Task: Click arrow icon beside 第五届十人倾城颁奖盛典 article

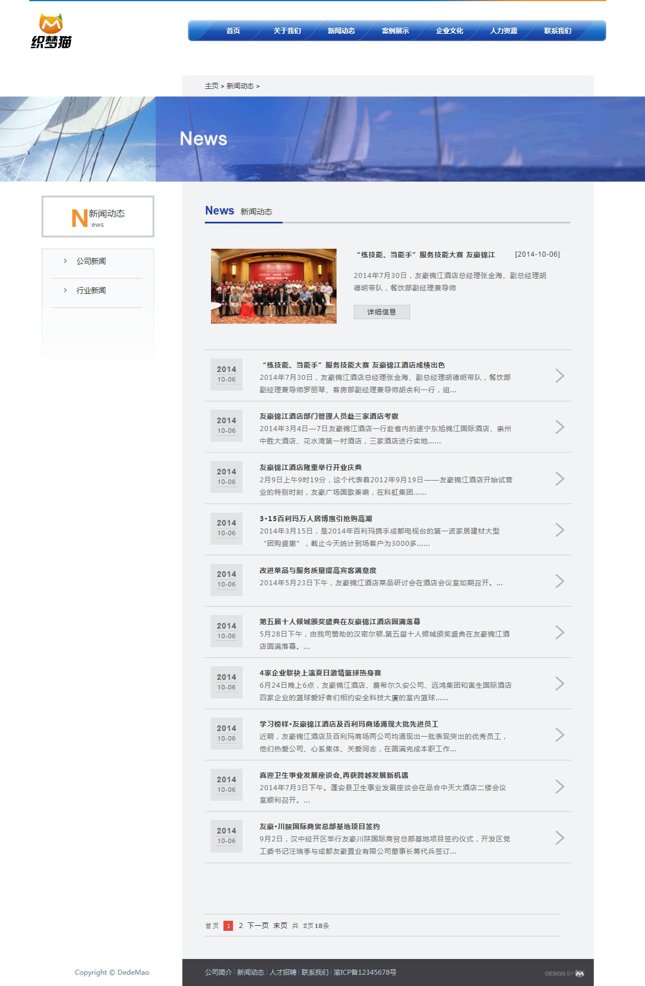Action: [559, 633]
